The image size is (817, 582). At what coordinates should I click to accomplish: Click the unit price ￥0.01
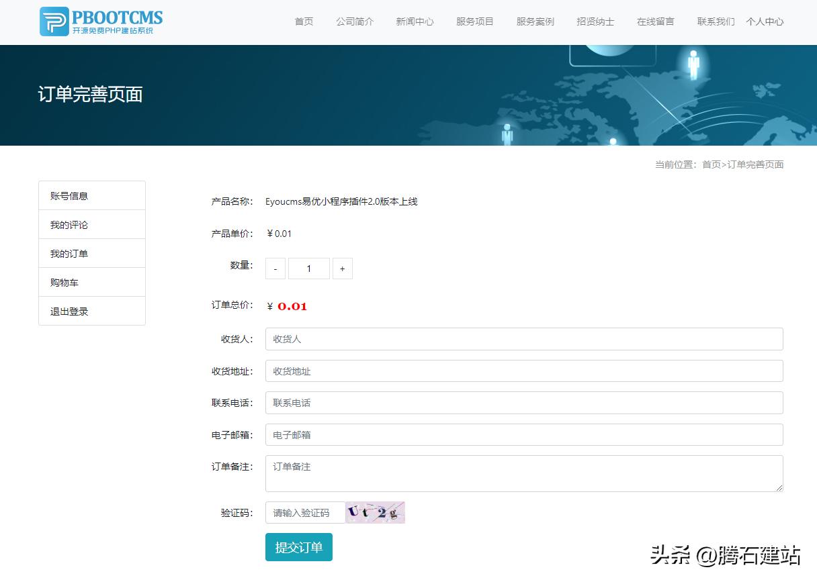tap(279, 234)
